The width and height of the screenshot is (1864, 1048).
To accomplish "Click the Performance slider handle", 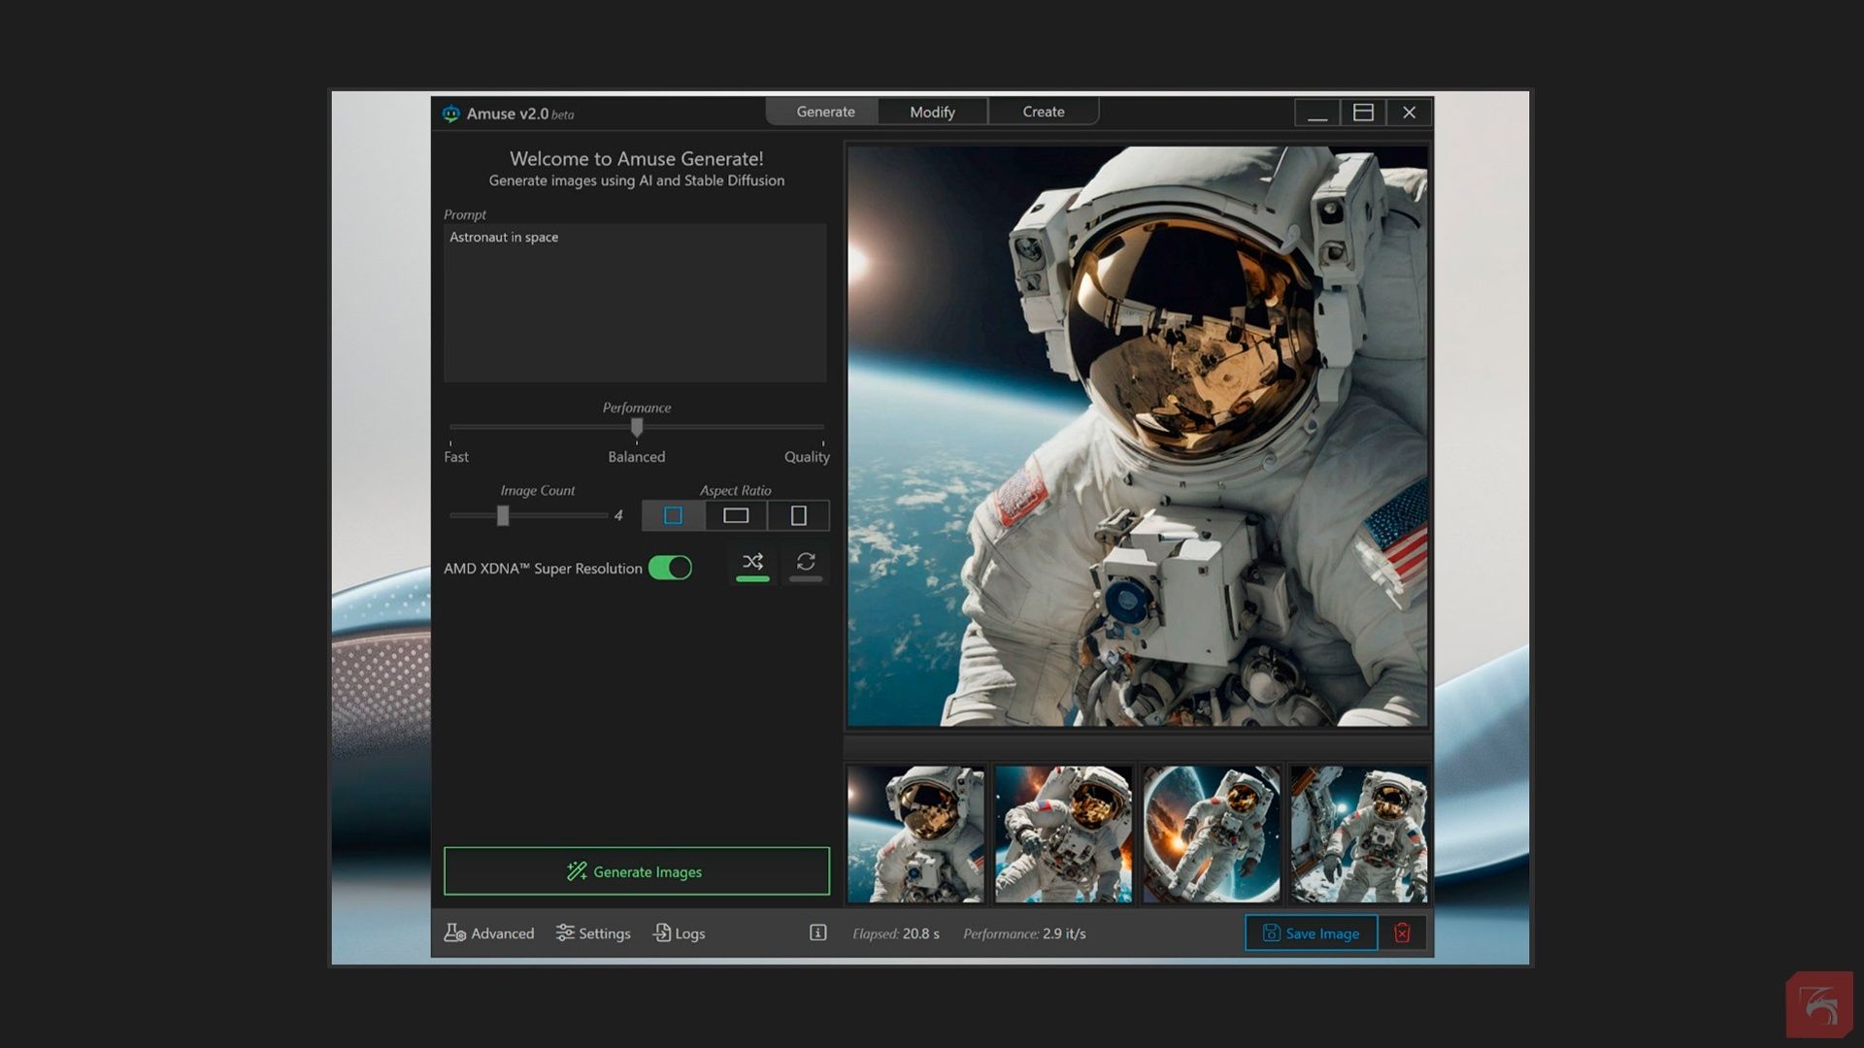I will pos(637,427).
